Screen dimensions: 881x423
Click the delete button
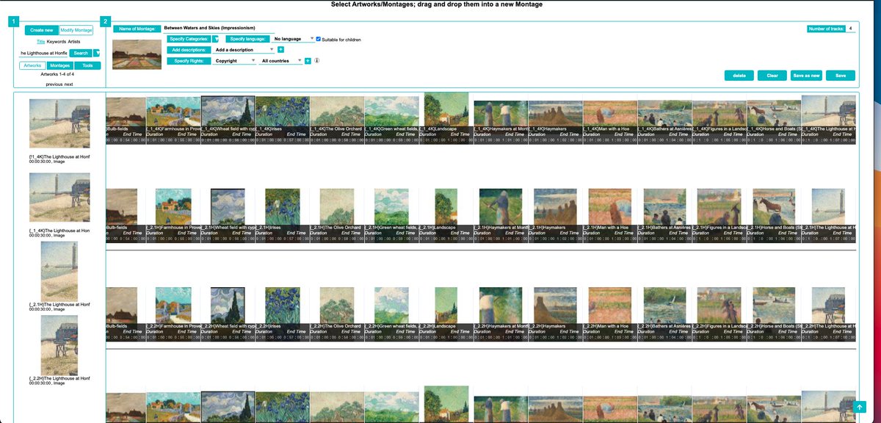[x=739, y=76]
